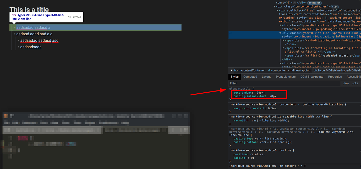
Task: Open the Layout tab
Action: [x=266, y=76]
